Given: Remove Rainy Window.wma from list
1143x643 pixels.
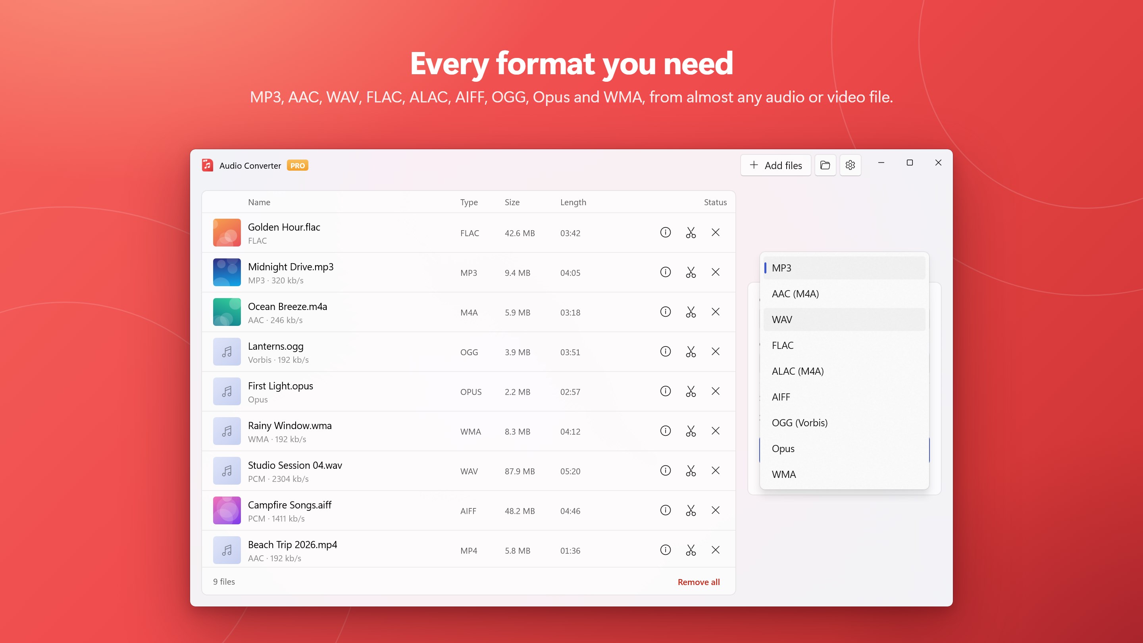Looking at the screenshot, I should [715, 431].
